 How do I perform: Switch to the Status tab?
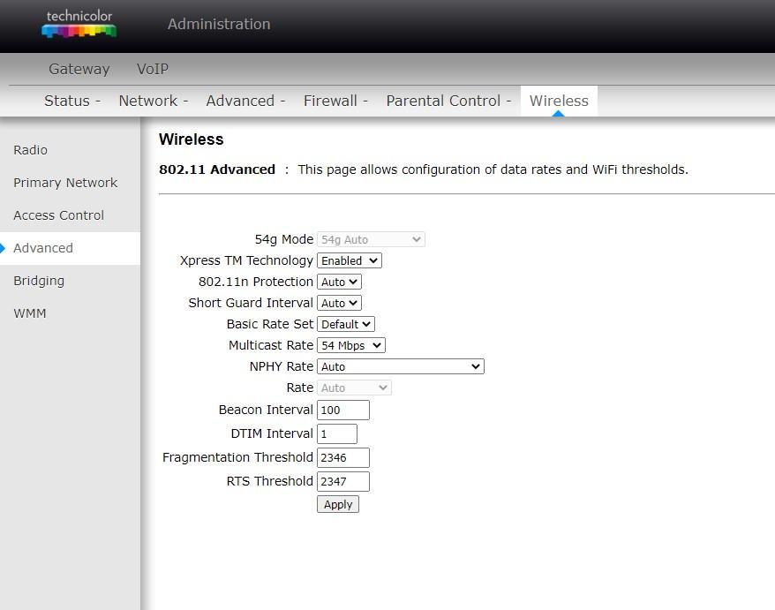pyautogui.click(x=72, y=101)
